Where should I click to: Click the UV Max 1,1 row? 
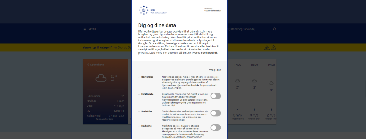105,111
